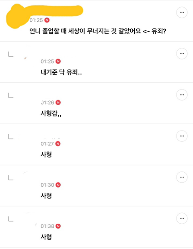Click reply indent arrow of 사형감 comment
This screenshot has height=249, width=193.
pos(10,95)
